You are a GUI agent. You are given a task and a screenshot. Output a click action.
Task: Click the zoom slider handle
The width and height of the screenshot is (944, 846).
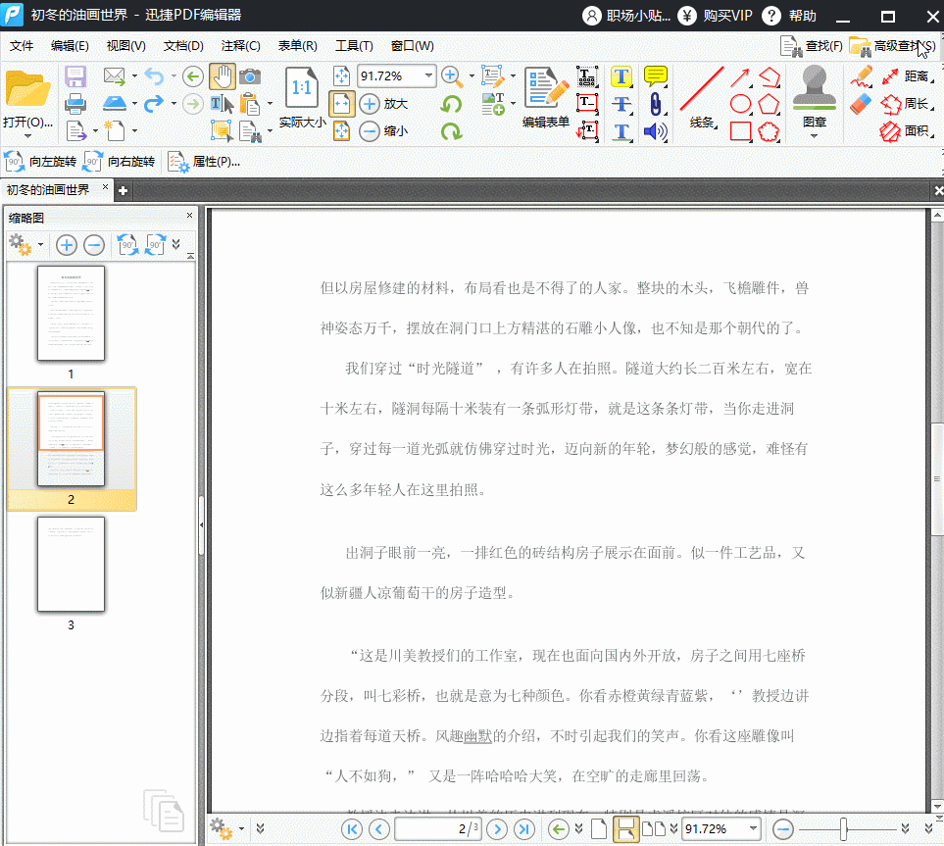843,829
